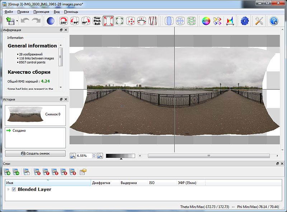The height and width of the screenshot is (212, 287).
Task: Undo the last action
Action: (x=25, y=21)
